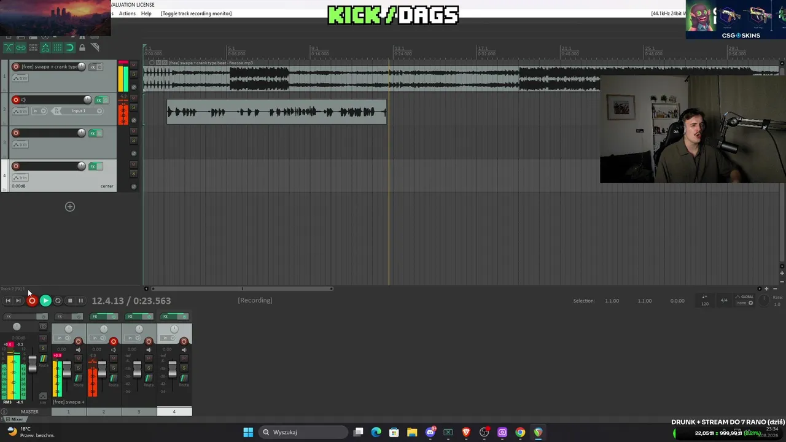Toggle snapping magnet icon in toolbar
This screenshot has width=786, height=442.
click(x=70, y=48)
